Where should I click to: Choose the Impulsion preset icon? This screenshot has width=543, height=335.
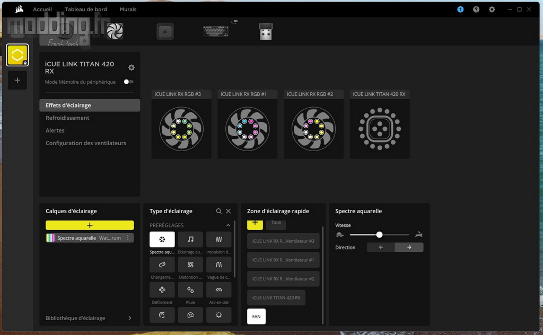tap(218, 239)
